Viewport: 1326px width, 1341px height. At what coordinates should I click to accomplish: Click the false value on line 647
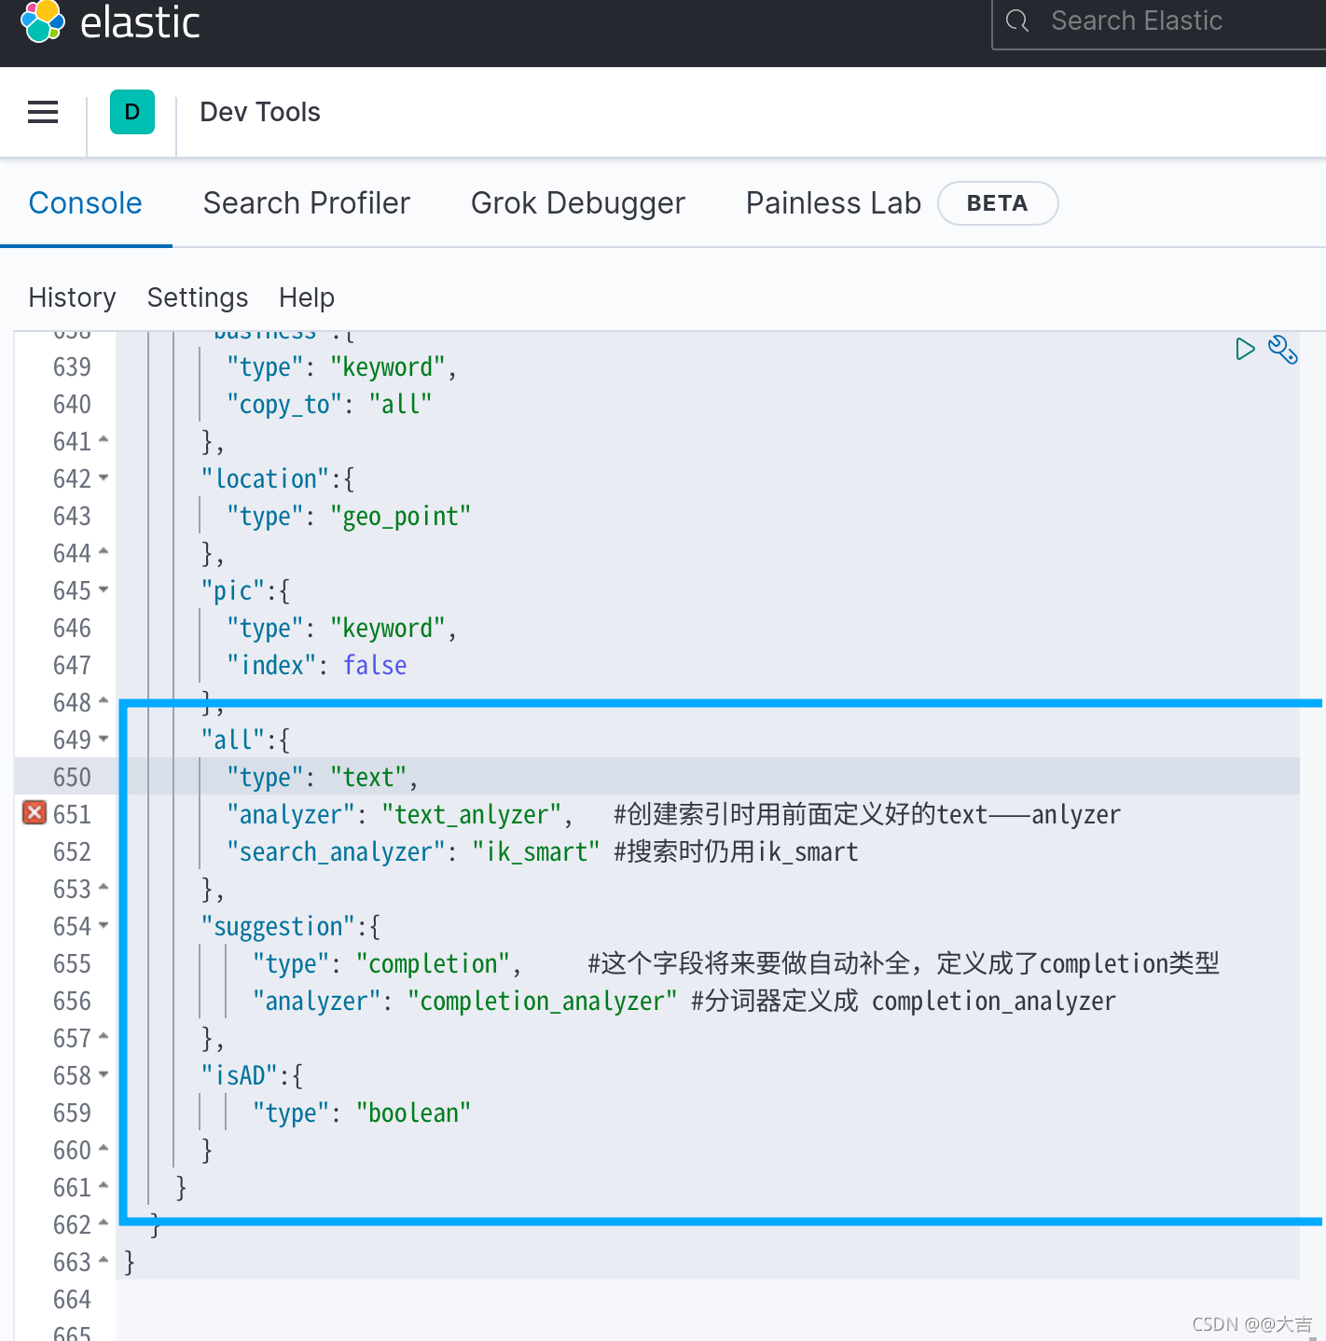(x=375, y=665)
